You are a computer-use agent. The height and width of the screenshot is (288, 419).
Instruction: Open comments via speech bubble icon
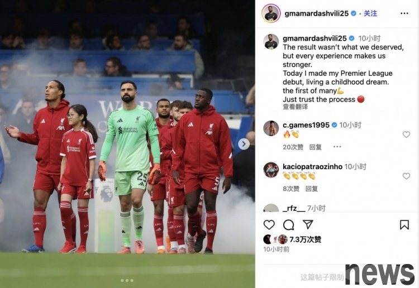point(289,225)
